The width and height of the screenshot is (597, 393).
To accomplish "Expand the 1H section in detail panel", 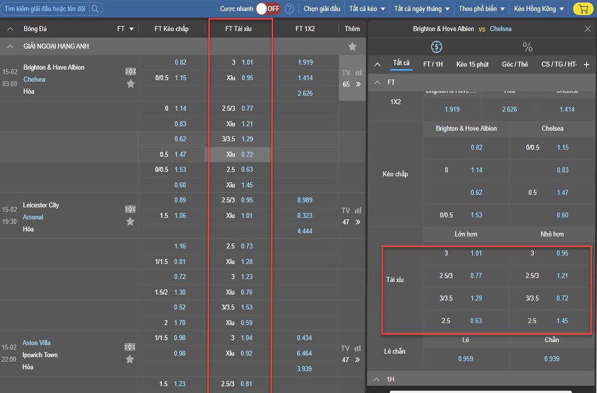I will [x=377, y=379].
